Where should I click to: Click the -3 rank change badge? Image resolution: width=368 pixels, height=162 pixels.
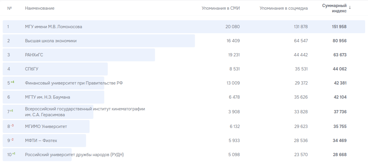[x=12, y=126]
